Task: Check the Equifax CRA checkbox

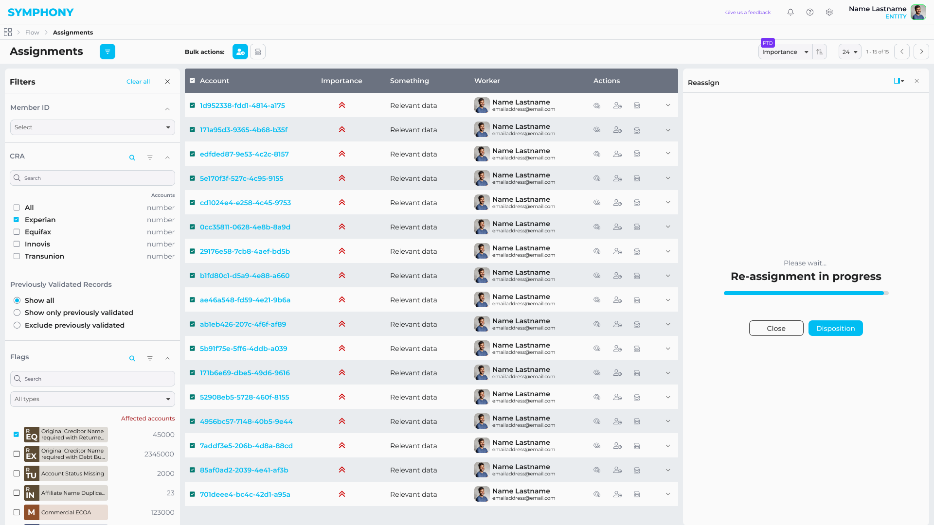Action: coord(17,232)
